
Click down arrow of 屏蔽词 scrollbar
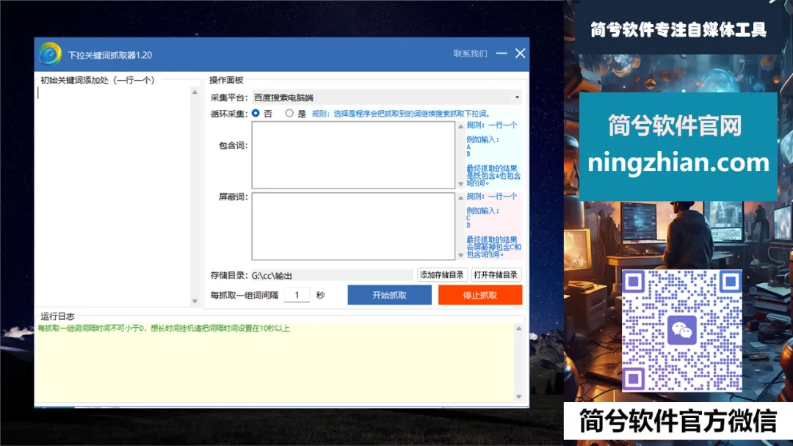coord(460,255)
